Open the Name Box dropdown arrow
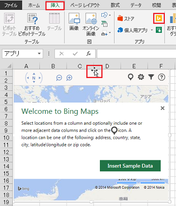This screenshot has height=206, width=176. [39, 54]
